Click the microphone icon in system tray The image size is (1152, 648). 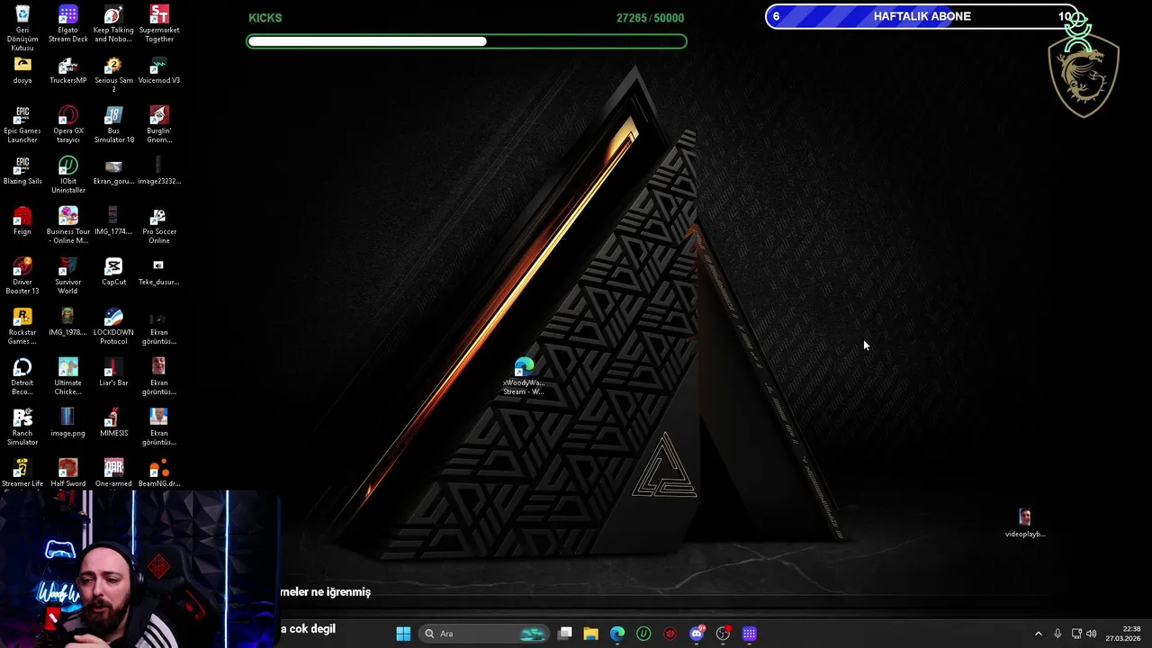[1057, 634]
